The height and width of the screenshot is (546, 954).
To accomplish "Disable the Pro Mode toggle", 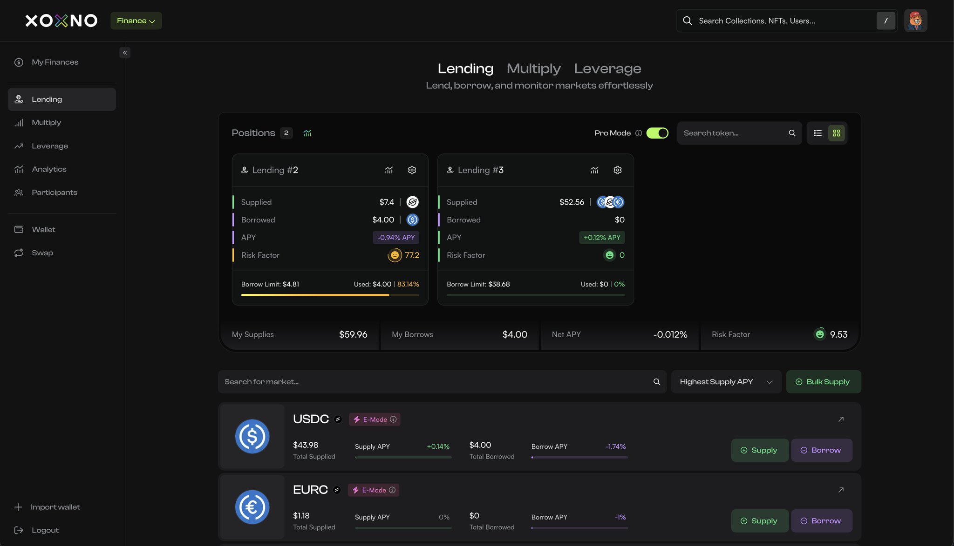I will 657,133.
